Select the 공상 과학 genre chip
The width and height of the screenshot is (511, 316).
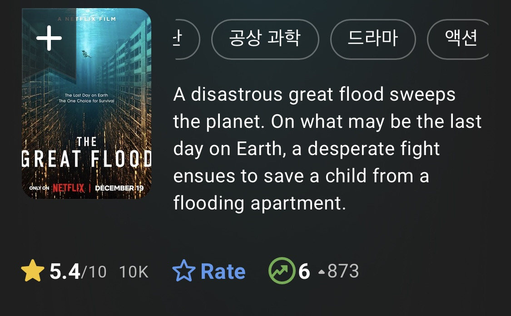265,39
